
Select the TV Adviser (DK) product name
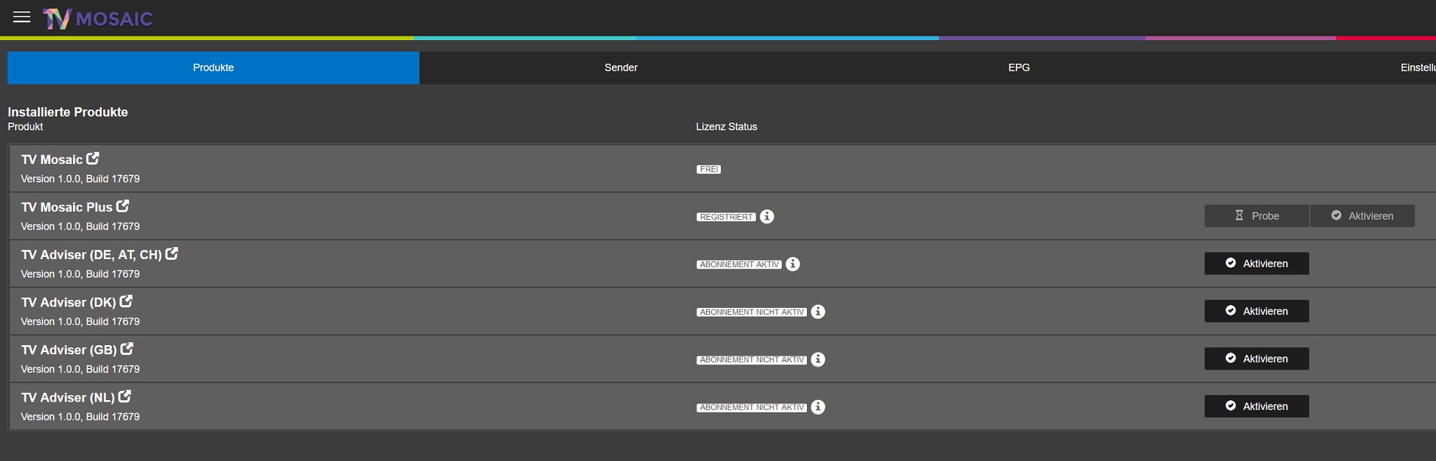(x=68, y=302)
